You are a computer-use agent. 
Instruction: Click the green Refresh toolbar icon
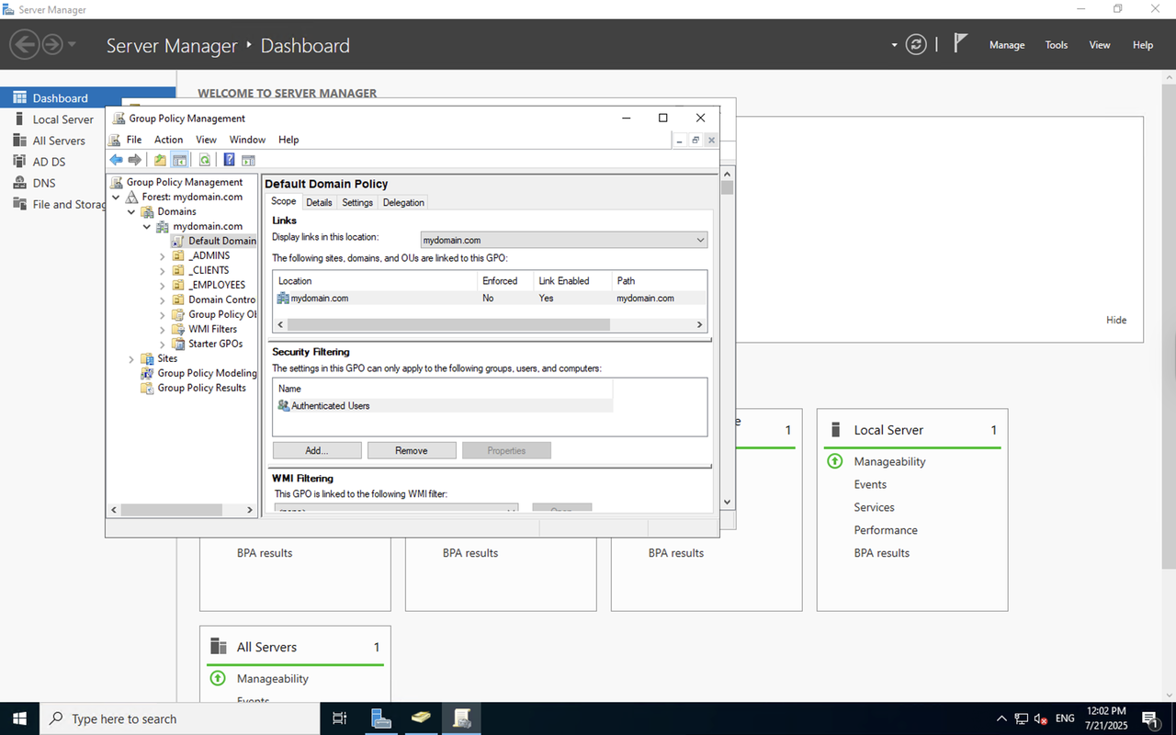click(205, 160)
